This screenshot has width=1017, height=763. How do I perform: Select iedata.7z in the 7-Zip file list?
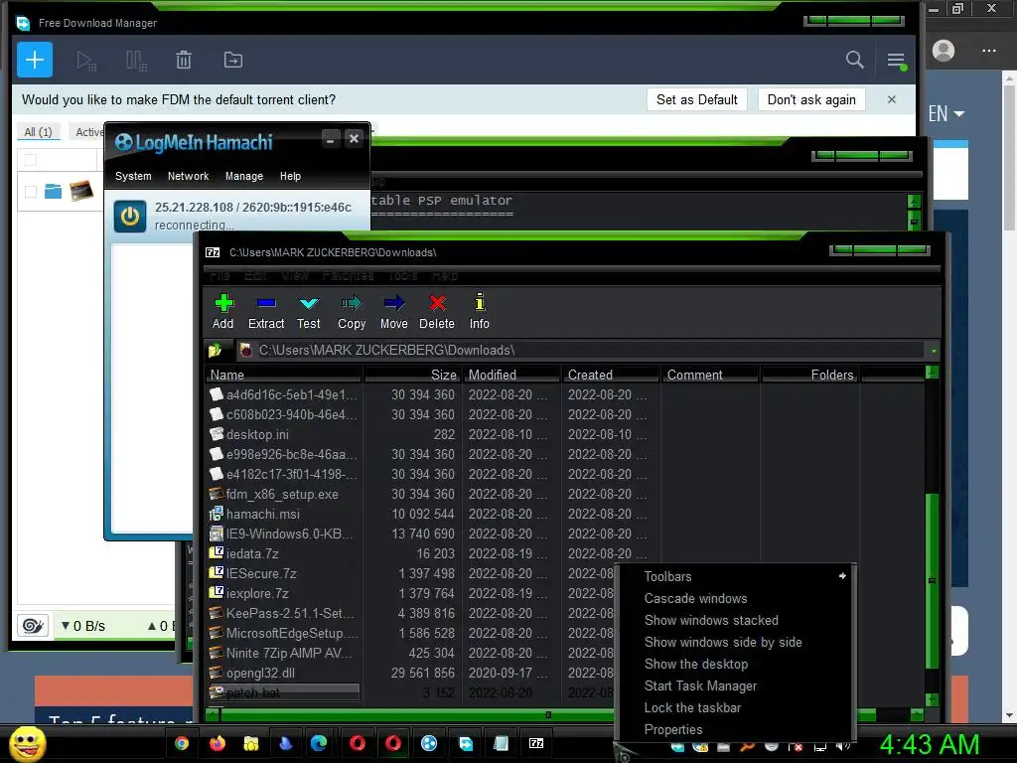coord(252,553)
